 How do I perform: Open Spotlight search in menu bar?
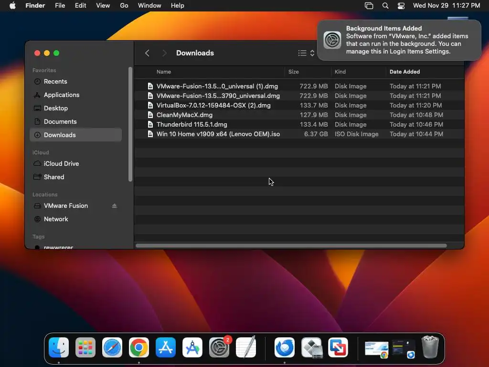(385, 6)
